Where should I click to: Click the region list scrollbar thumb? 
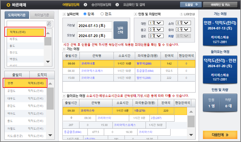[x=48, y=41]
